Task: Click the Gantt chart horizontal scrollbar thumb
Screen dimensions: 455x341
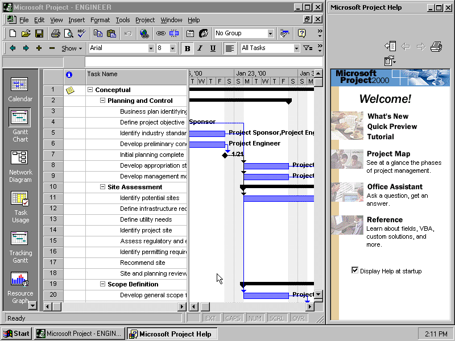Action: click(205, 306)
